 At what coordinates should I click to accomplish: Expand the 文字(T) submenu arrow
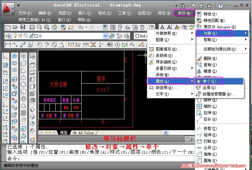coord(192,94)
